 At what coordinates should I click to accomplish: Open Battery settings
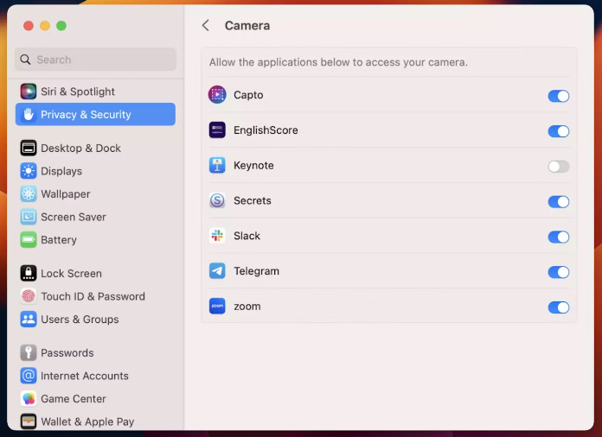95,240
